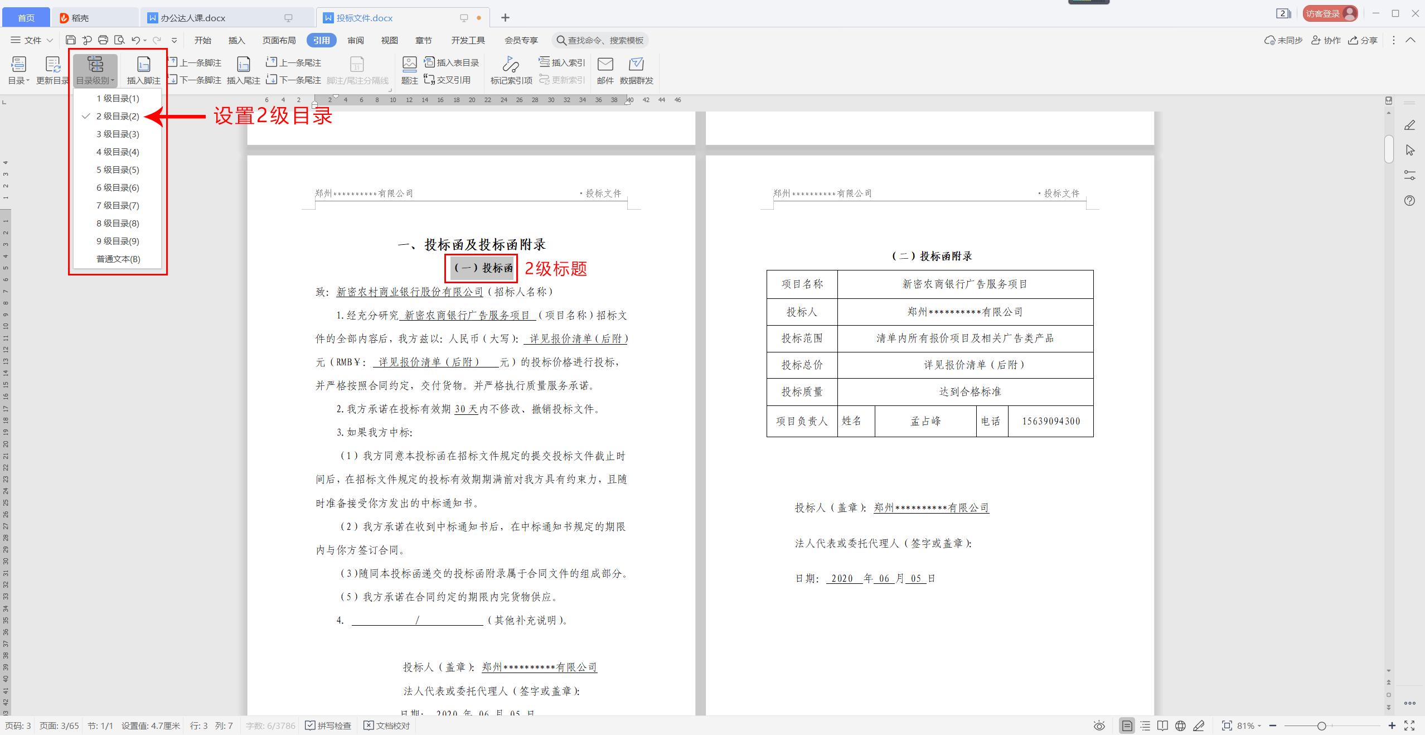The height and width of the screenshot is (735, 1425).
Task: Click 插入索引 insert index
Action: tap(562, 62)
